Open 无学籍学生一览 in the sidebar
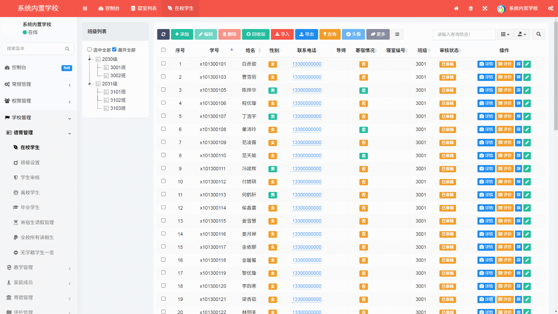Viewport: 558px width, 314px height. [x=37, y=252]
